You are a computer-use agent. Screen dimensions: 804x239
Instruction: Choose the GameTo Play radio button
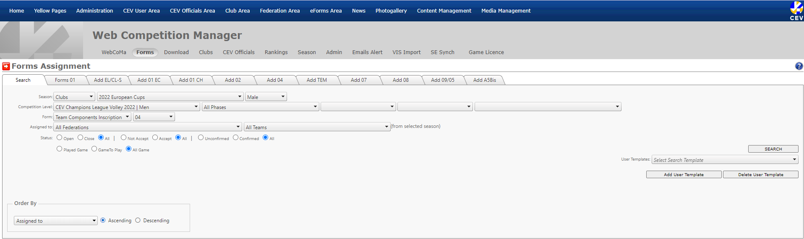pos(94,149)
